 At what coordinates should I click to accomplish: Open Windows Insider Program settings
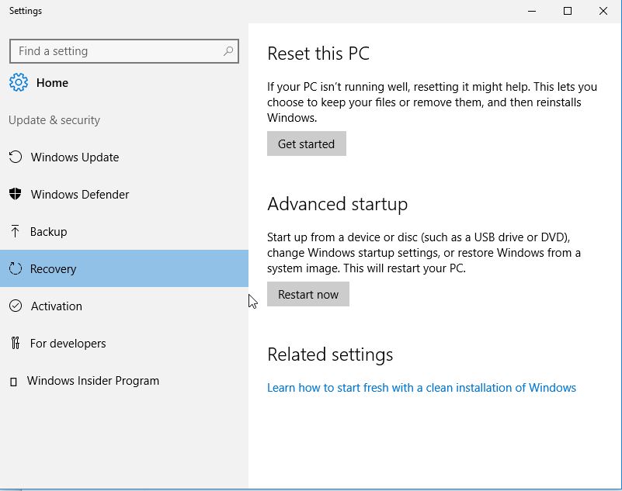[124, 380]
